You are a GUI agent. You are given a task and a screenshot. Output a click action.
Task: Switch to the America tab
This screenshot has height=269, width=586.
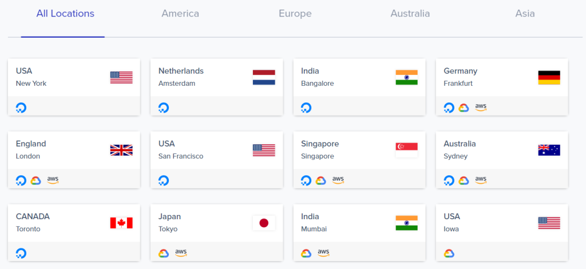pyautogui.click(x=180, y=14)
